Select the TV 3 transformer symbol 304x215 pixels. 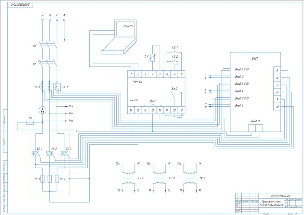pyautogui.click(x=190, y=178)
